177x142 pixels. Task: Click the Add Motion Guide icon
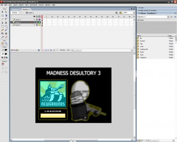14,50
